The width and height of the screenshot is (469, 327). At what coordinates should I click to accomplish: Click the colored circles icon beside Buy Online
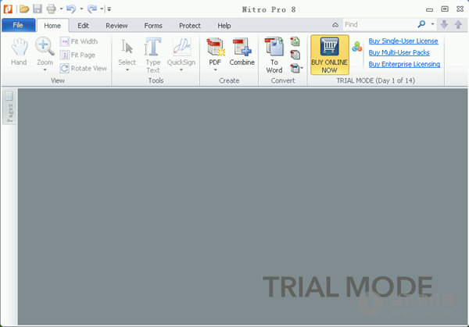point(357,47)
